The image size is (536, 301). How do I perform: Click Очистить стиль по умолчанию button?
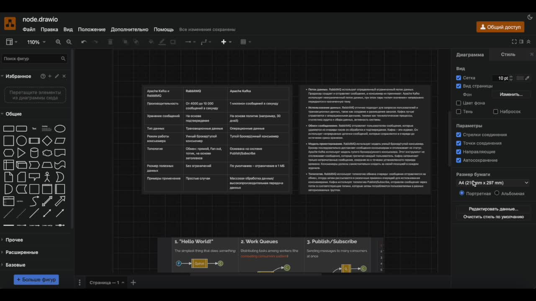click(x=493, y=217)
